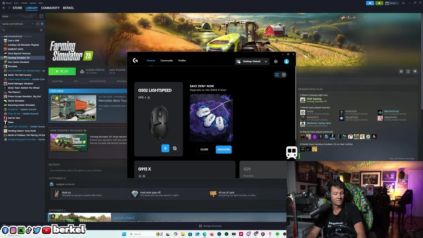Image resolution: width=423 pixels, height=238 pixels.
Task: Open the Steam notifications bell
Action: [379, 3]
